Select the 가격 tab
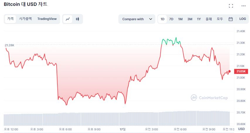This screenshot has height=133, width=250. (10, 19)
